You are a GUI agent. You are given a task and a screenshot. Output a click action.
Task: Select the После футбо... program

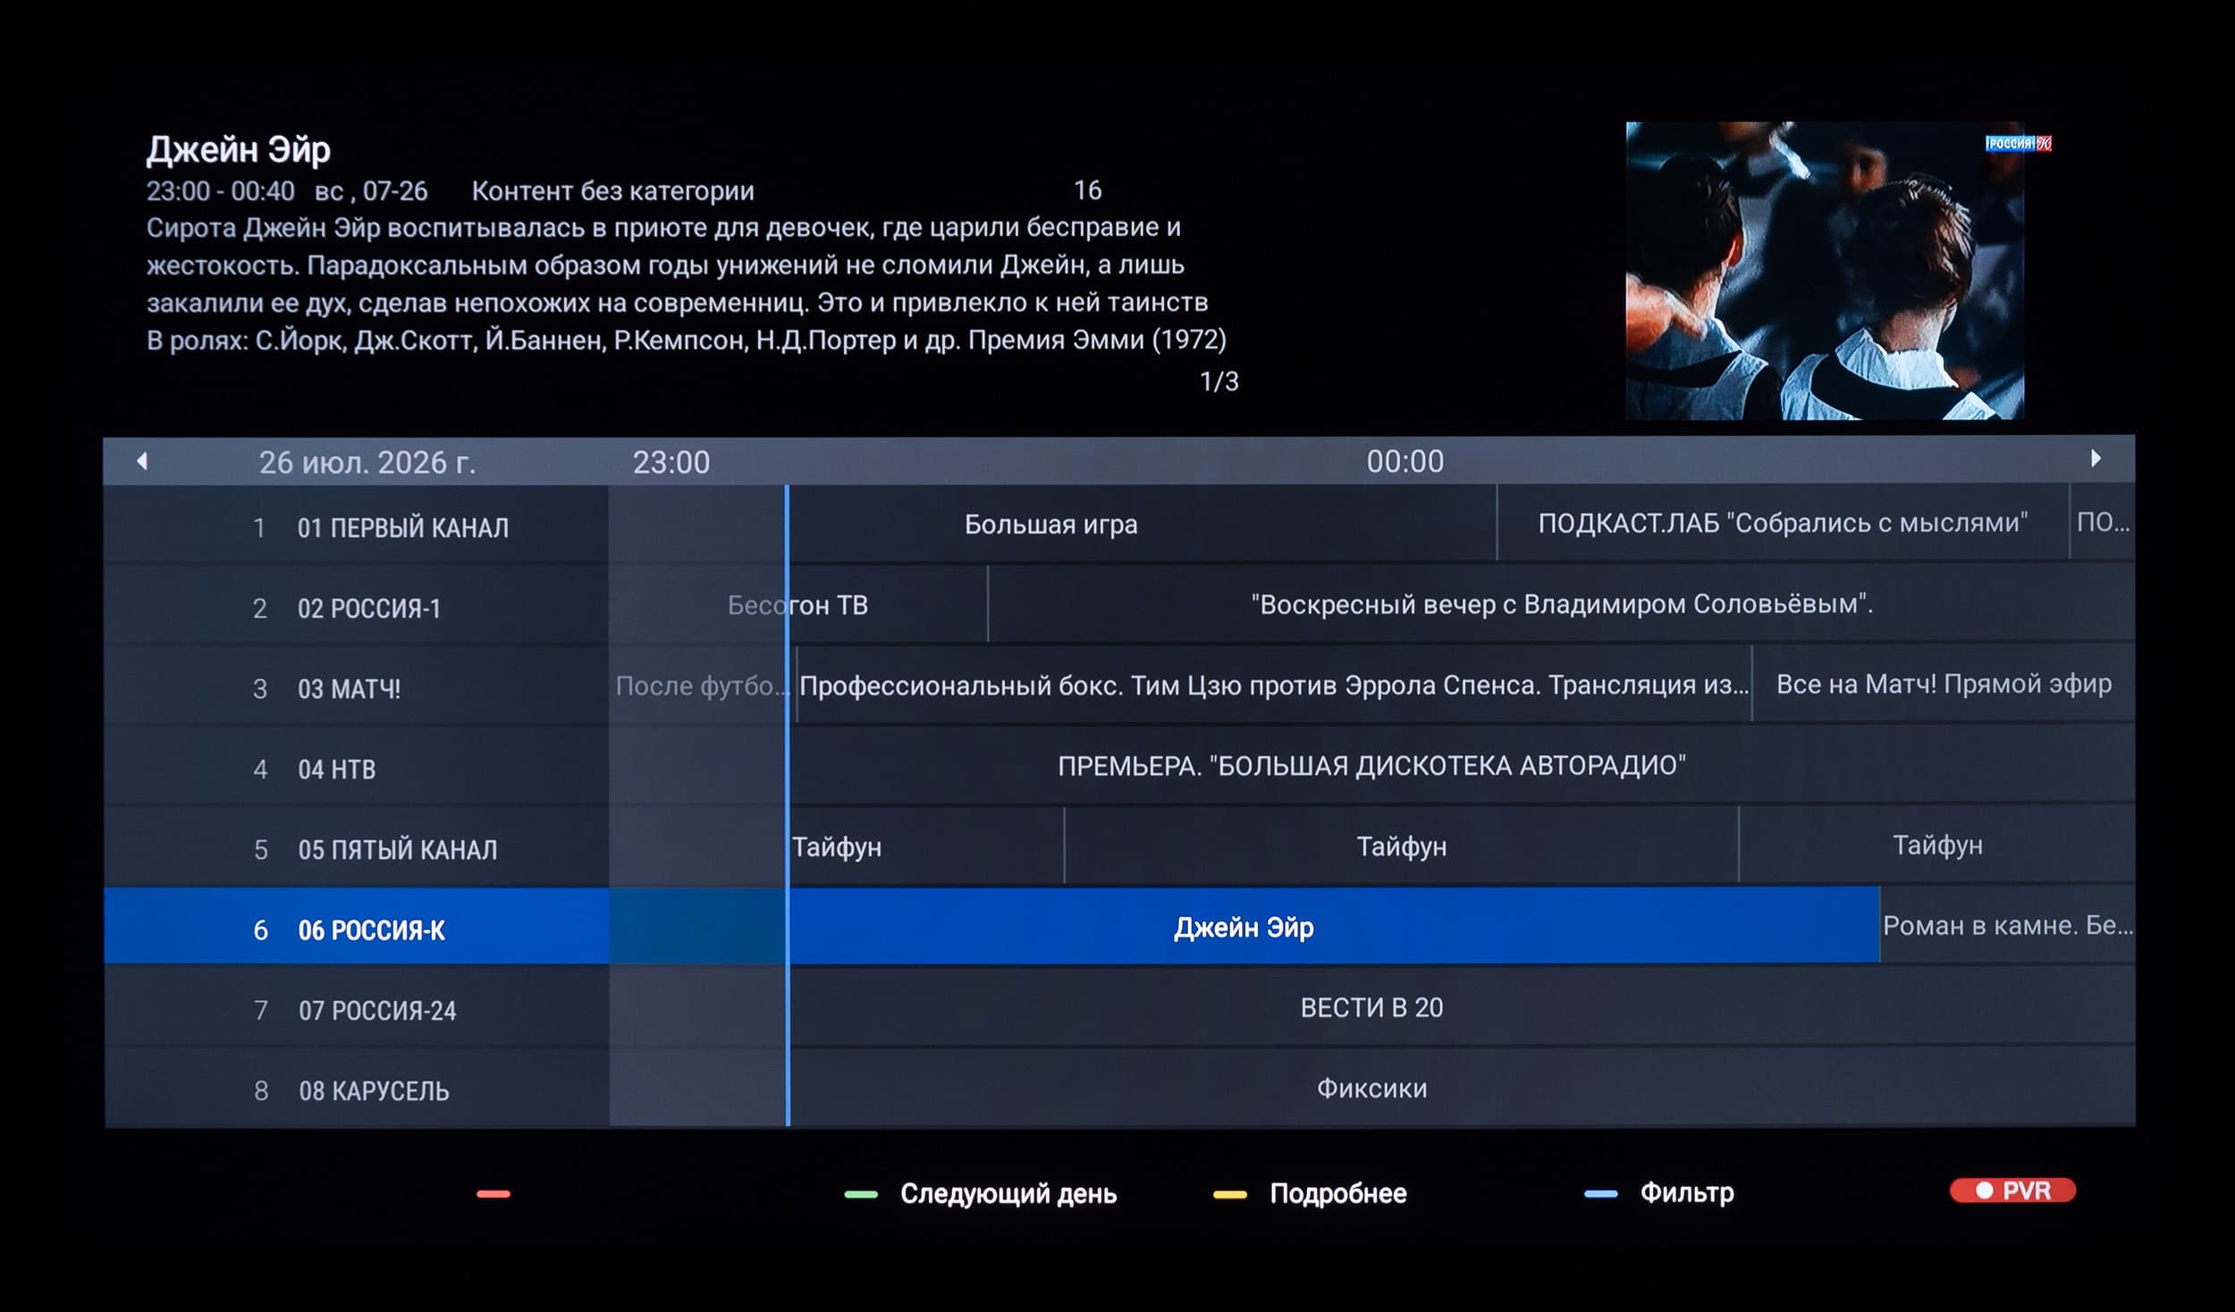[702, 685]
